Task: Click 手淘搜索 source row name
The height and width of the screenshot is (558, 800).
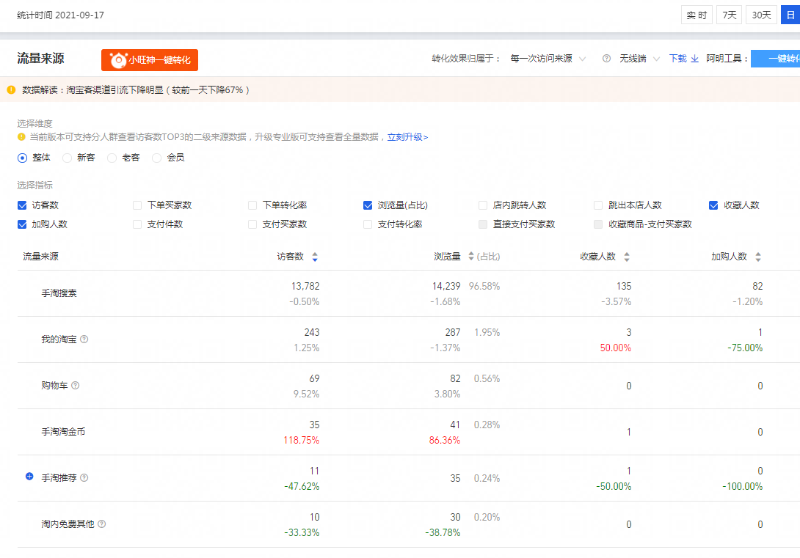Action: pyautogui.click(x=59, y=293)
